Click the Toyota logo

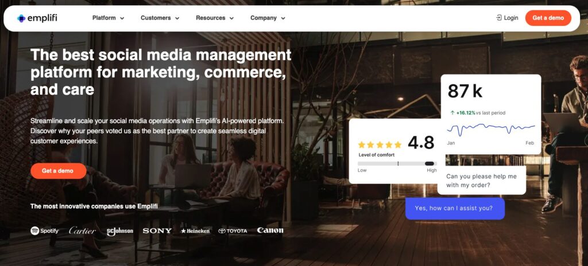coord(233,231)
